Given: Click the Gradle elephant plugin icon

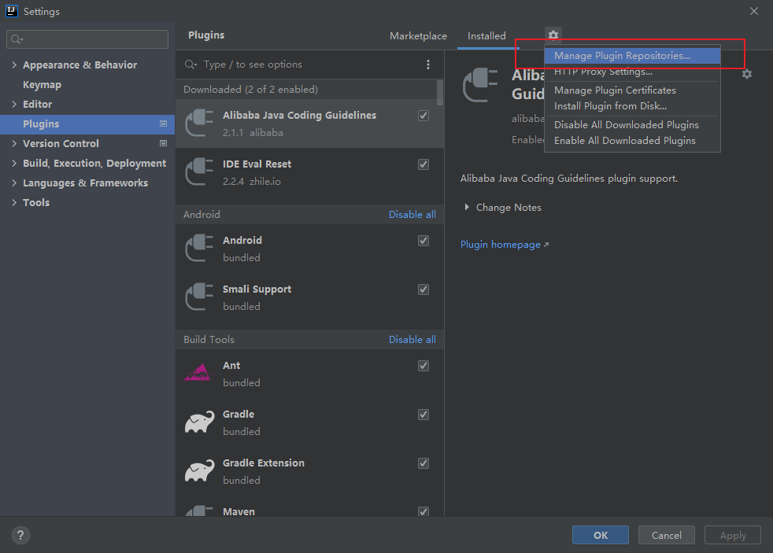Looking at the screenshot, I should click(198, 422).
